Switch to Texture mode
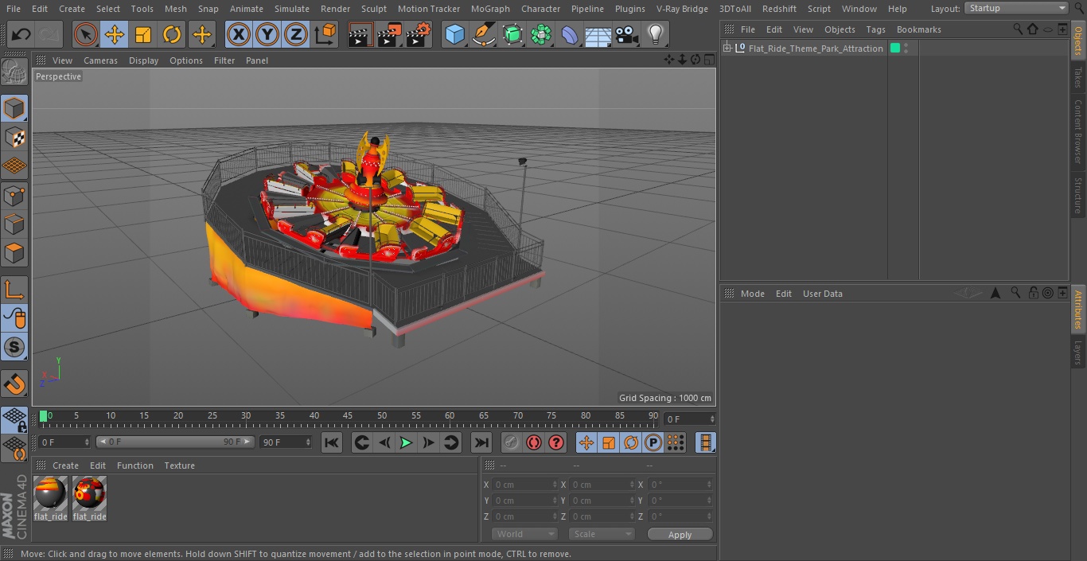Image resolution: width=1087 pixels, height=561 pixels. pyautogui.click(x=14, y=138)
